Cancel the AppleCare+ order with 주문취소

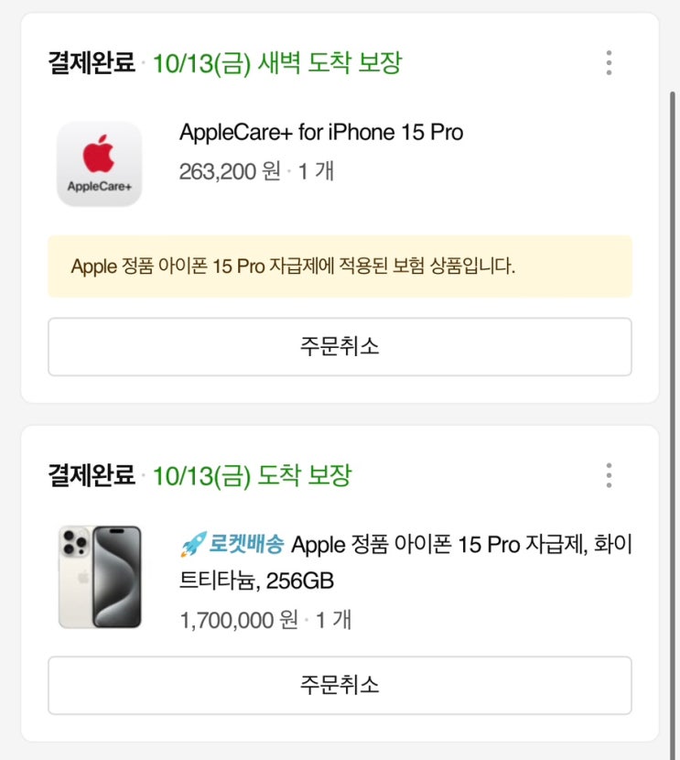click(x=340, y=347)
